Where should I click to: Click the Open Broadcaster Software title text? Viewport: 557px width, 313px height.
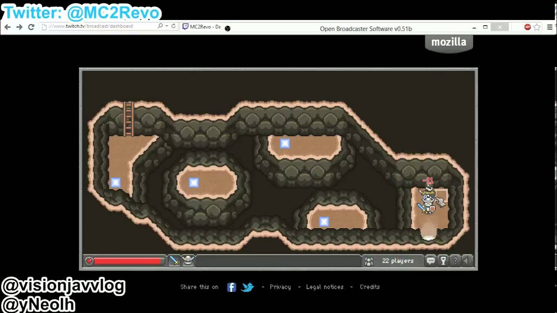(366, 29)
